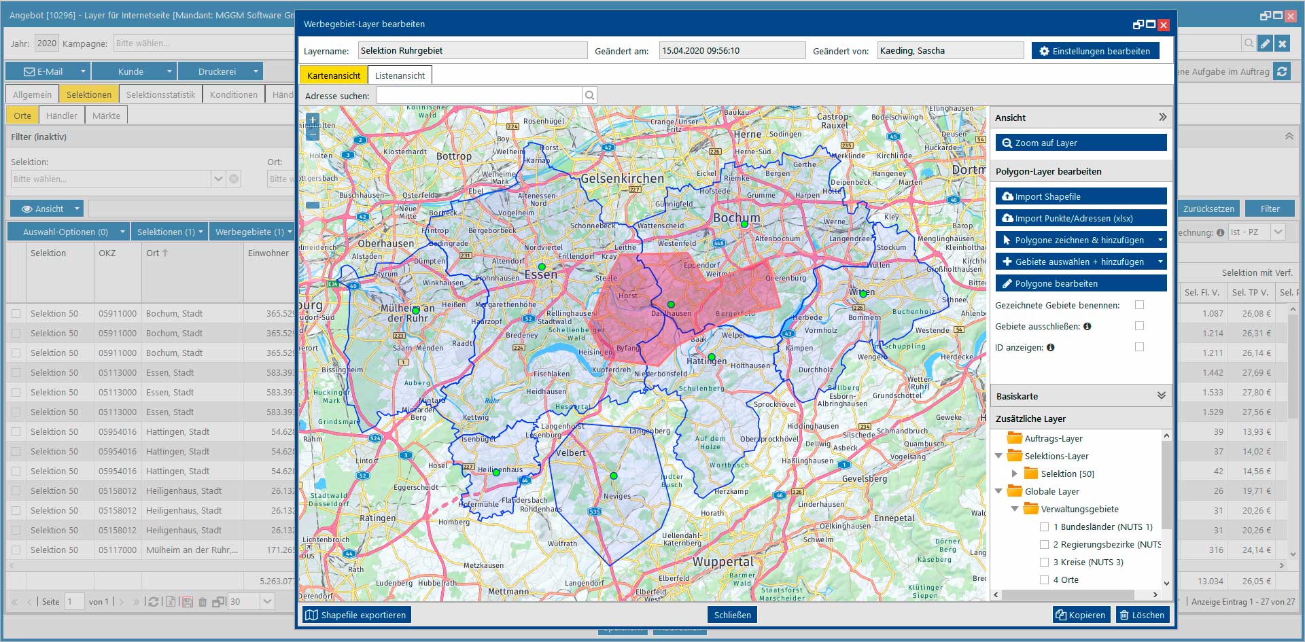1305x642 pixels.
Task: Expand the Selektion [50] tree node
Action: pos(1014,474)
